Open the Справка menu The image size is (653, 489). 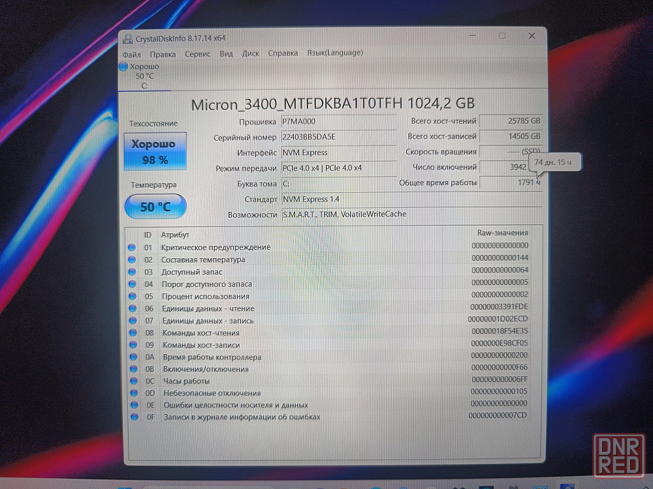coord(283,53)
